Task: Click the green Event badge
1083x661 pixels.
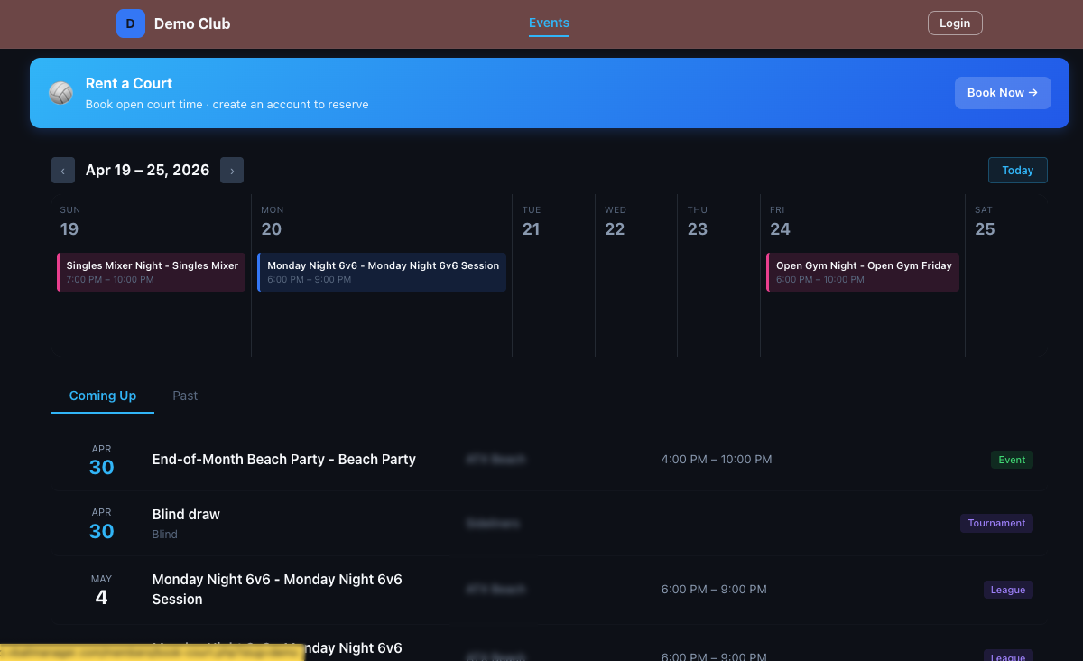Action: click(1012, 460)
